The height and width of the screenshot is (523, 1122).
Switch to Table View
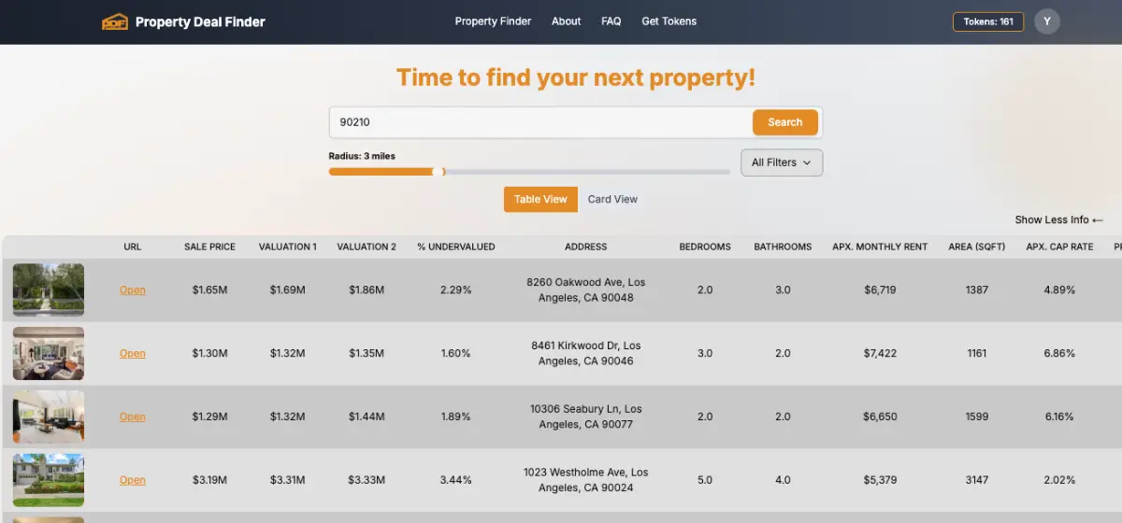(x=540, y=199)
